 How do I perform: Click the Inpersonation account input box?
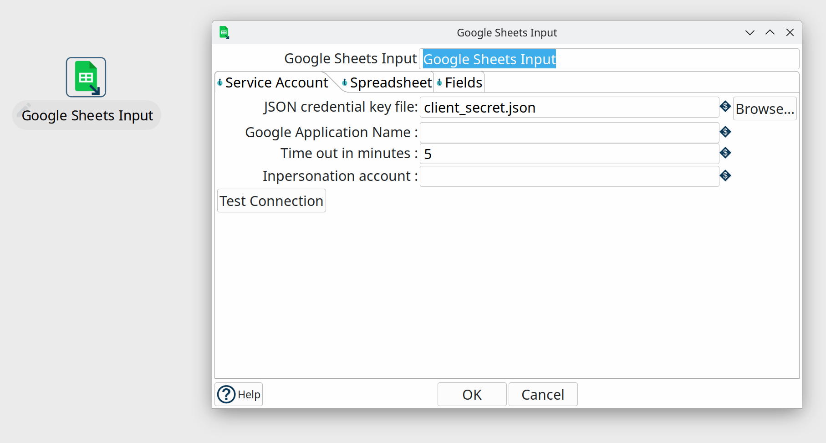pyautogui.click(x=569, y=176)
